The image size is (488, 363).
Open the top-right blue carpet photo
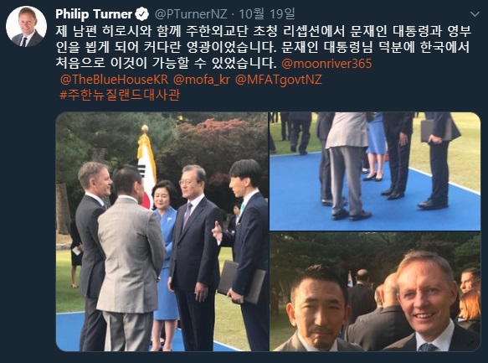[375, 171]
